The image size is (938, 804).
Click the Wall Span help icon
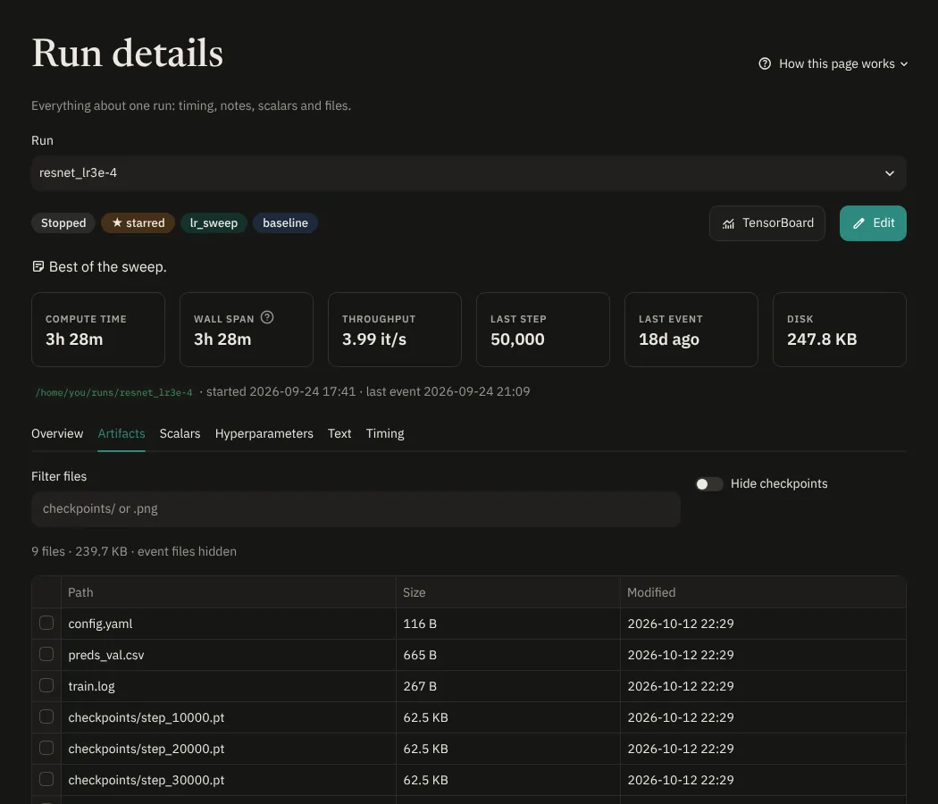click(x=267, y=317)
